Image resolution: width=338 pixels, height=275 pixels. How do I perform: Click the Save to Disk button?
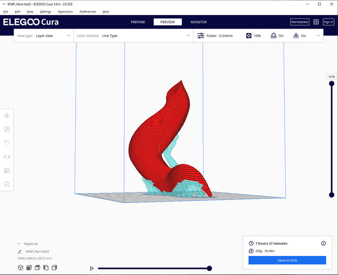(287, 260)
